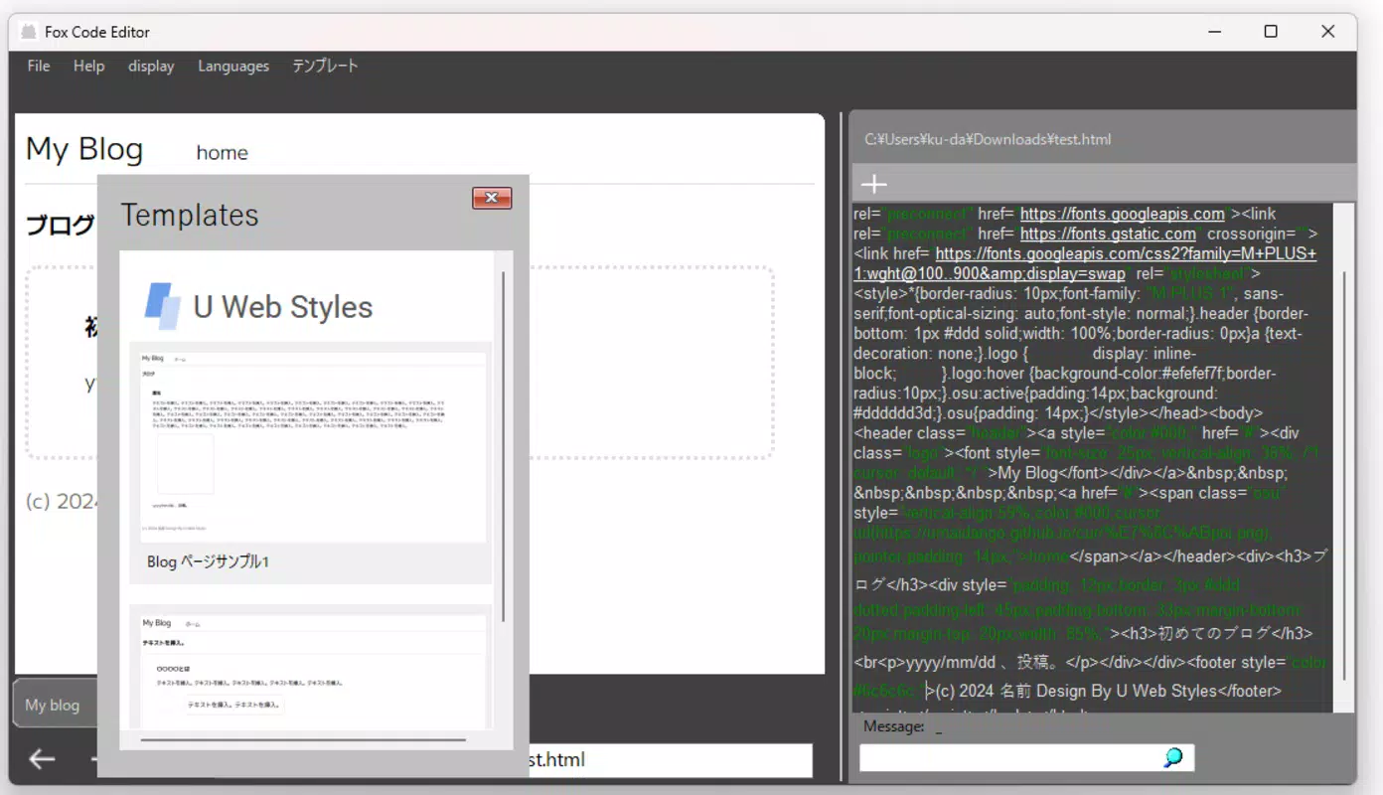The height and width of the screenshot is (795, 1383).
Task: Close the Templates dialog with red X
Action: pos(492,198)
